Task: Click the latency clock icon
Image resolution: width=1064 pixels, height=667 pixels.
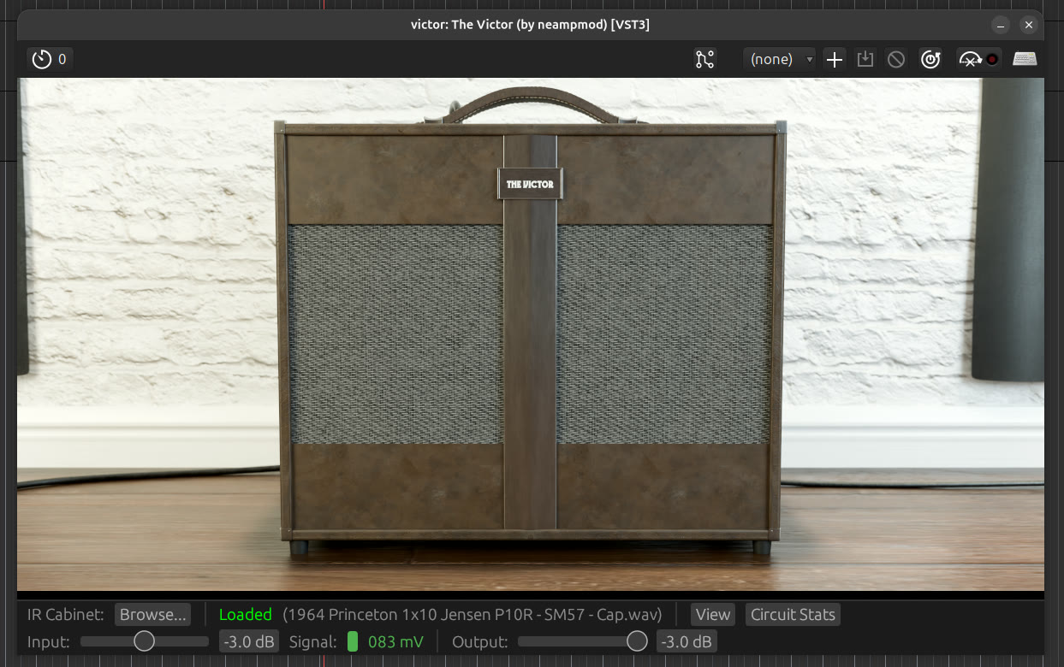Action: pyautogui.click(x=42, y=59)
